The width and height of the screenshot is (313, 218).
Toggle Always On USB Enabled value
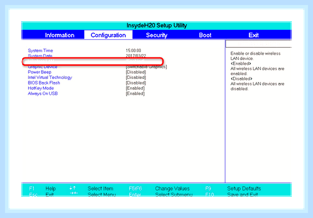click(x=135, y=94)
